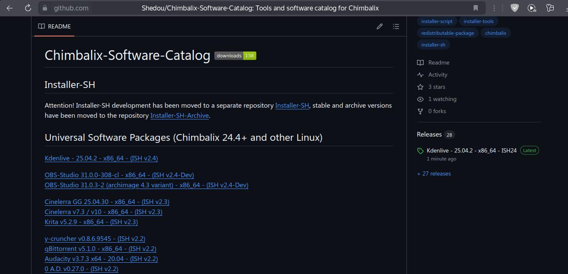Open the installer-script topic tag

coord(437,21)
